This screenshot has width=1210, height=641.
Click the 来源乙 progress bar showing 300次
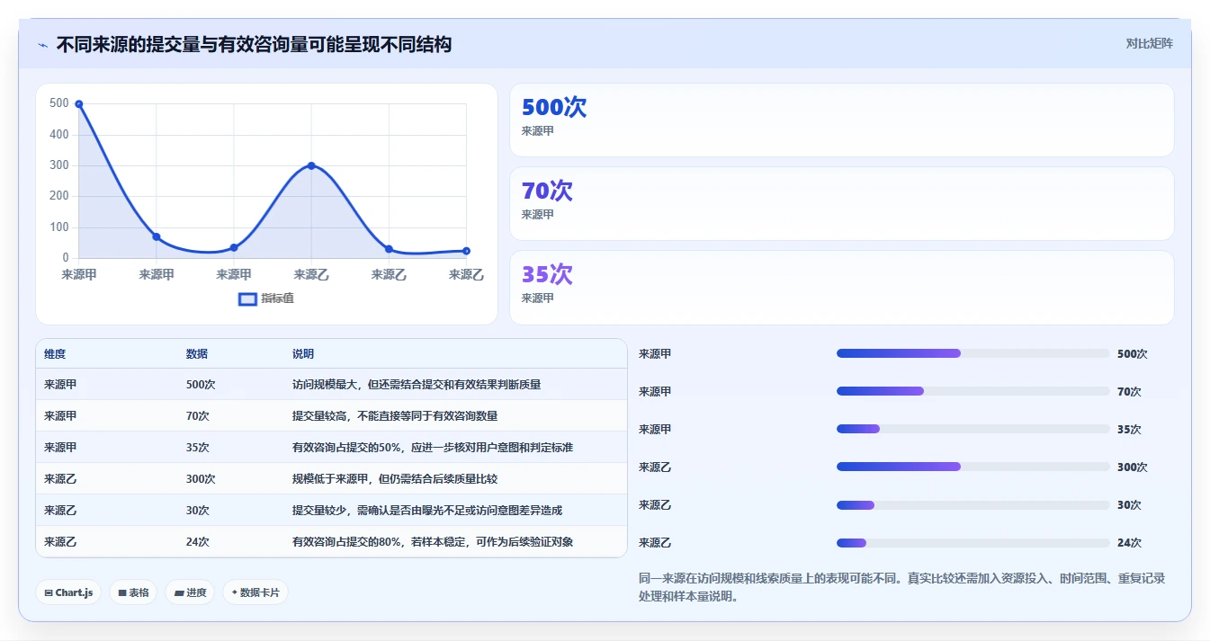(972, 467)
